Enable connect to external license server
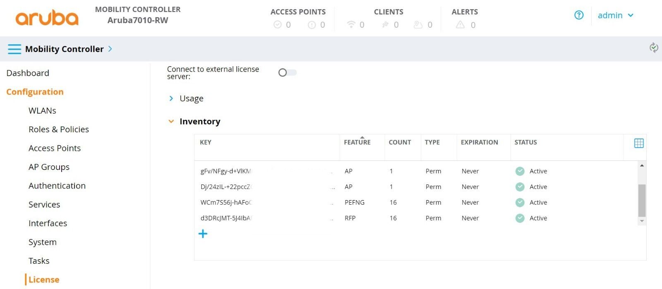 pyautogui.click(x=287, y=73)
